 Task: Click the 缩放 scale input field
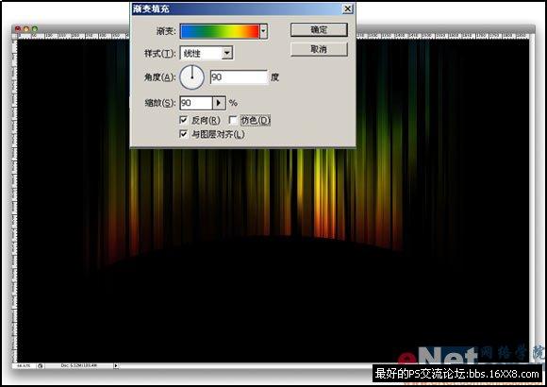(196, 103)
